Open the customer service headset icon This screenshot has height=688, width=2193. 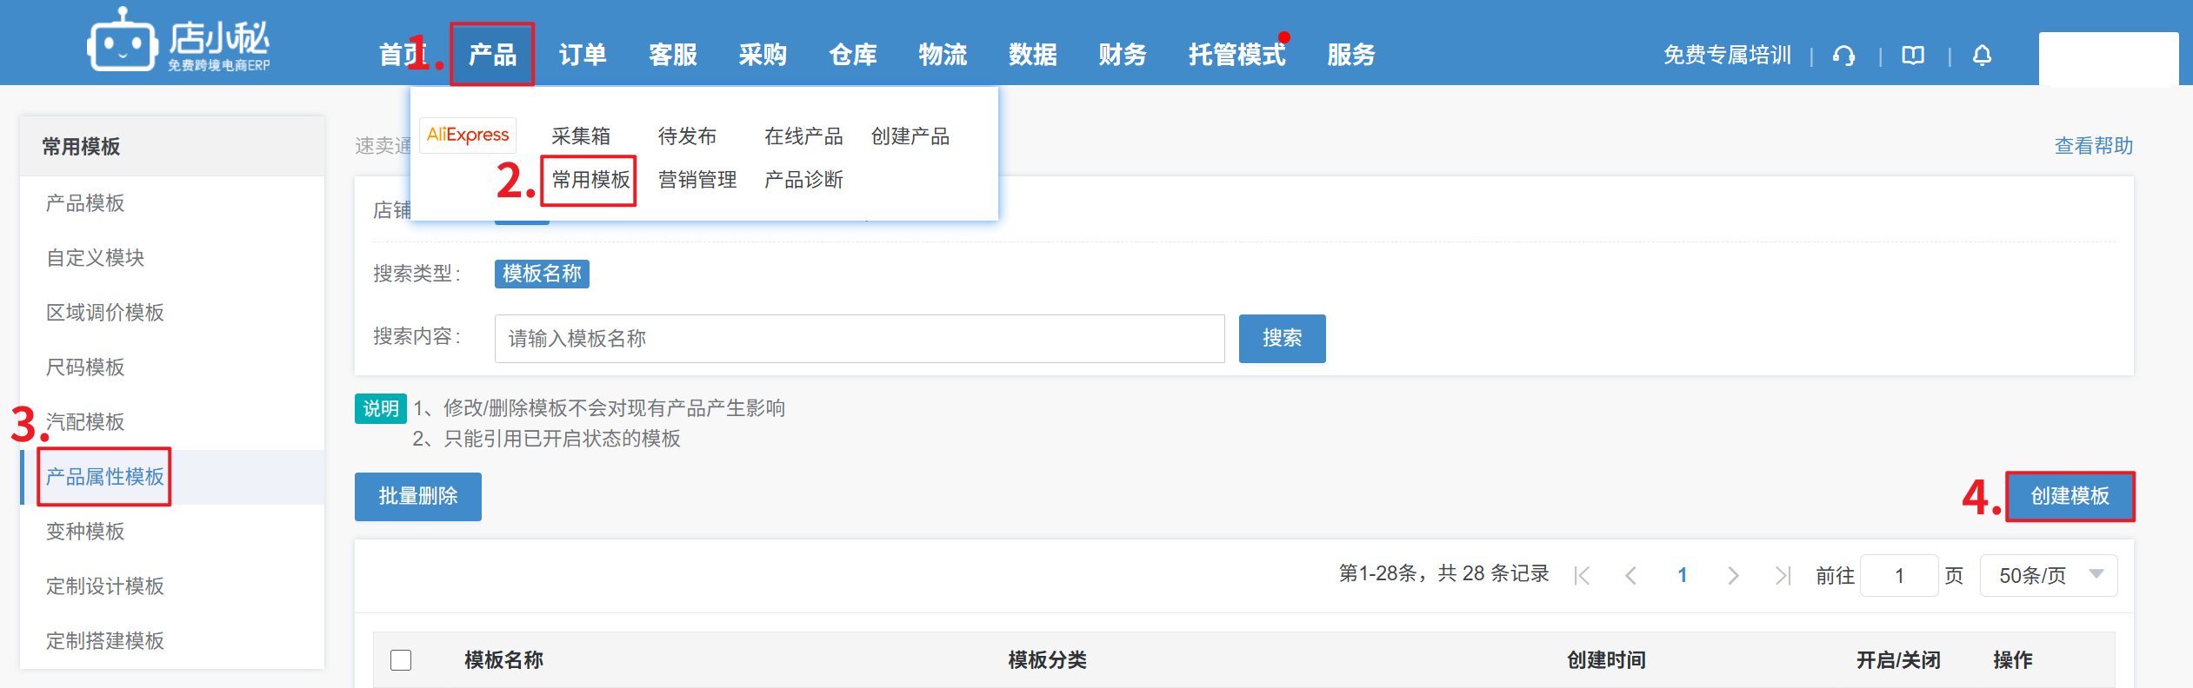pyautogui.click(x=1843, y=56)
